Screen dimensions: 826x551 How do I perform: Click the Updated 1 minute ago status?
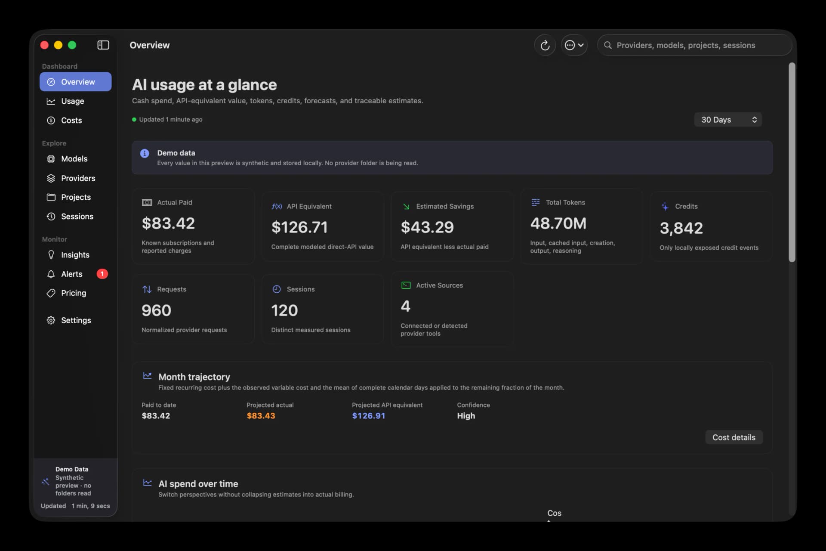[x=167, y=120]
